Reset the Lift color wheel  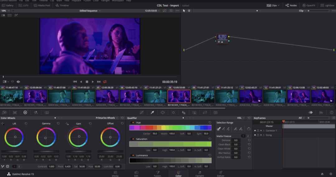click(26, 123)
